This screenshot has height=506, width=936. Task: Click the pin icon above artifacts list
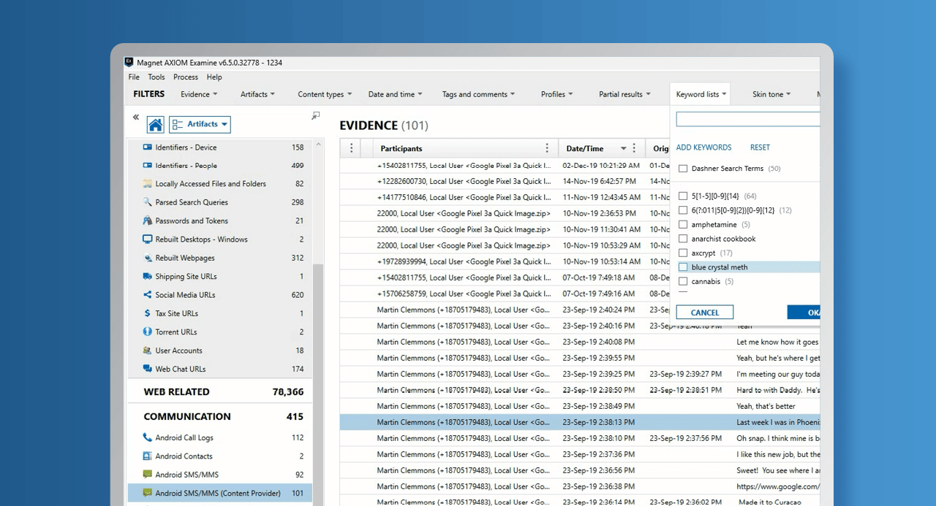(x=316, y=115)
